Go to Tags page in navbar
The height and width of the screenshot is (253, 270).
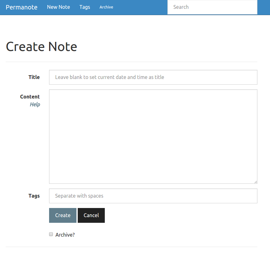point(85,7)
